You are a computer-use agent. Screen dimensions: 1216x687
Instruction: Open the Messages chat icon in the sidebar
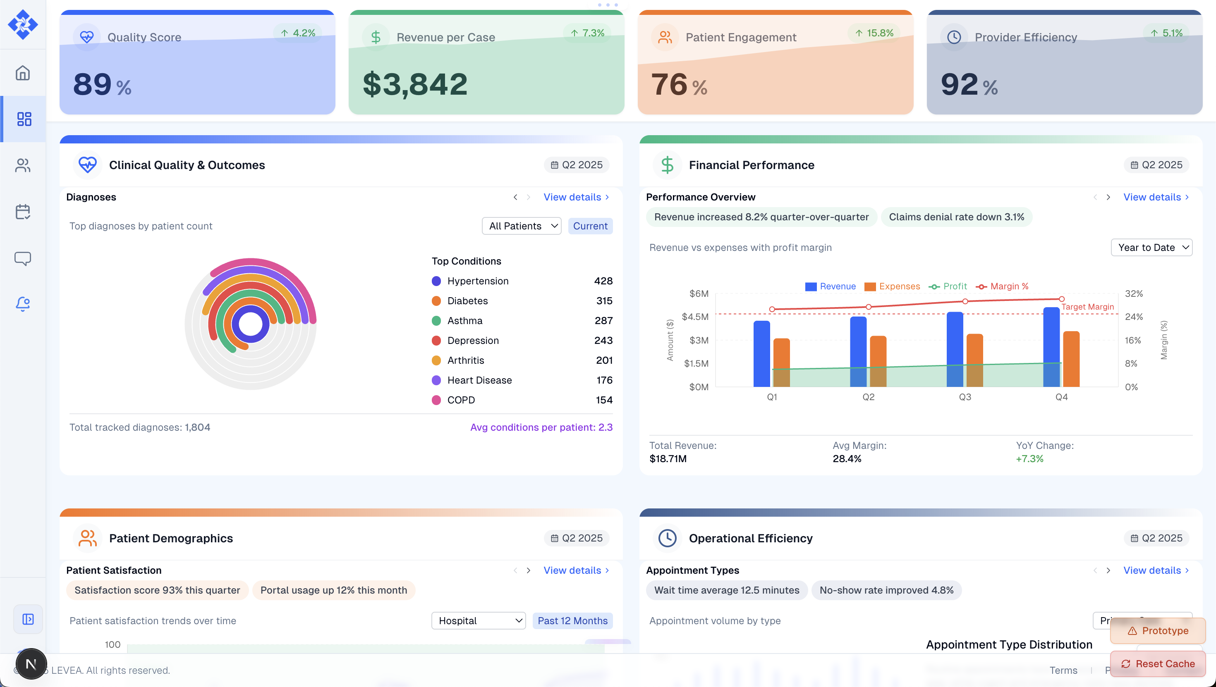[23, 258]
